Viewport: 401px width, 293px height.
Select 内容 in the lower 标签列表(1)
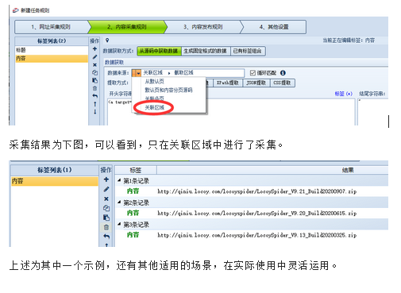pyautogui.click(x=55, y=181)
